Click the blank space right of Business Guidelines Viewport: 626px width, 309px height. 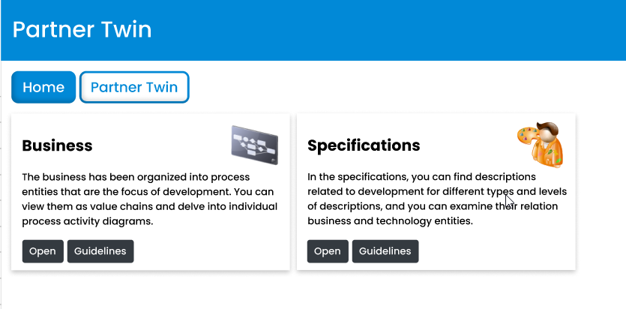210,251
